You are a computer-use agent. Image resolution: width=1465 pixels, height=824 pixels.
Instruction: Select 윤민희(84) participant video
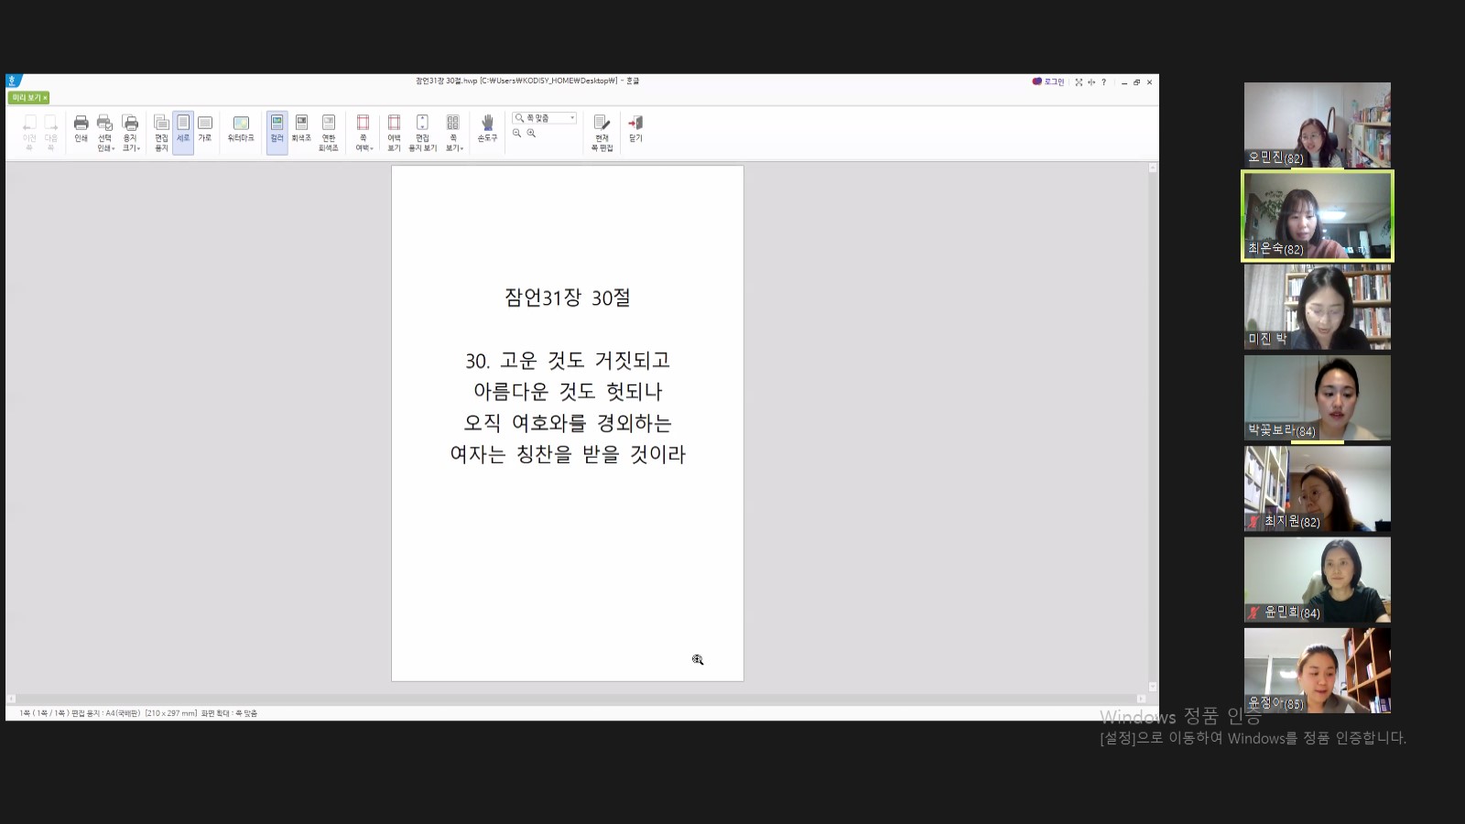1318,580
